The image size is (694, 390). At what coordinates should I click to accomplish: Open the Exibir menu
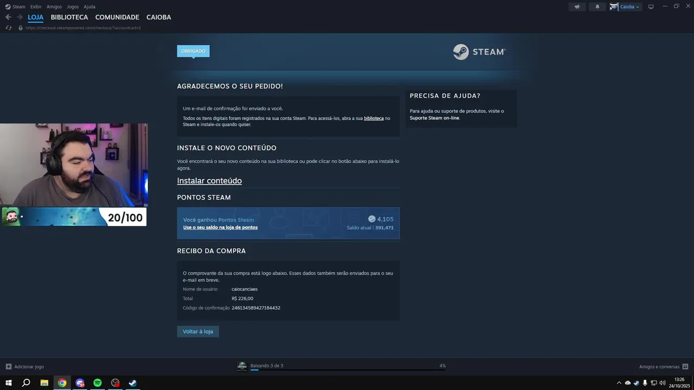coord(36,6)
